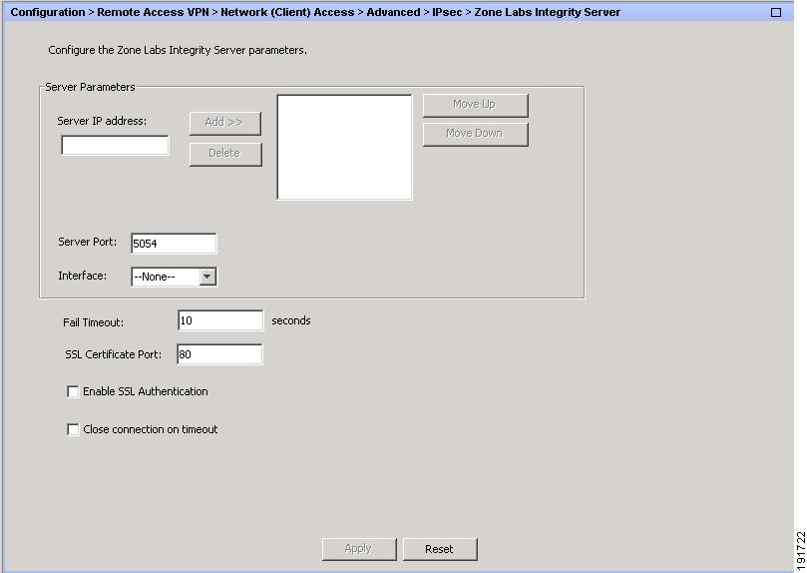807x573 pixels.
Task: Click the Move Up button
Action: point(475,105)
